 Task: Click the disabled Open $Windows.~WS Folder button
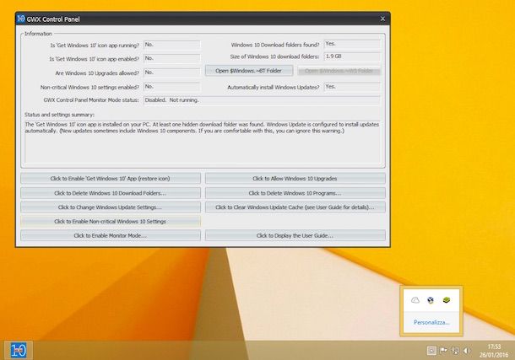point(339,71)
